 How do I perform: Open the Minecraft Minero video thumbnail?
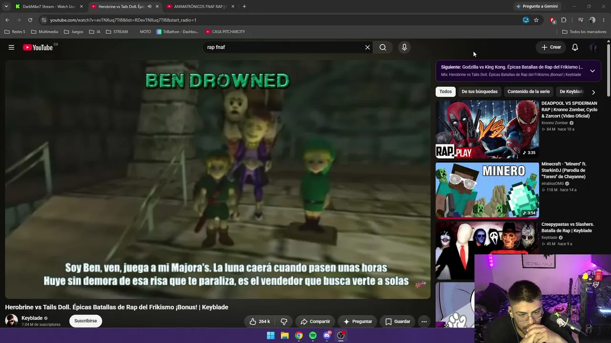(487, 190)
